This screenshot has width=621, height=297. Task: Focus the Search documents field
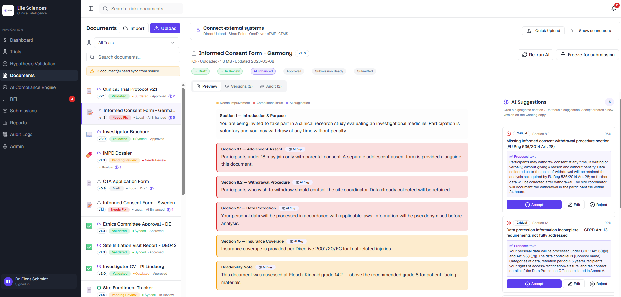133,57
